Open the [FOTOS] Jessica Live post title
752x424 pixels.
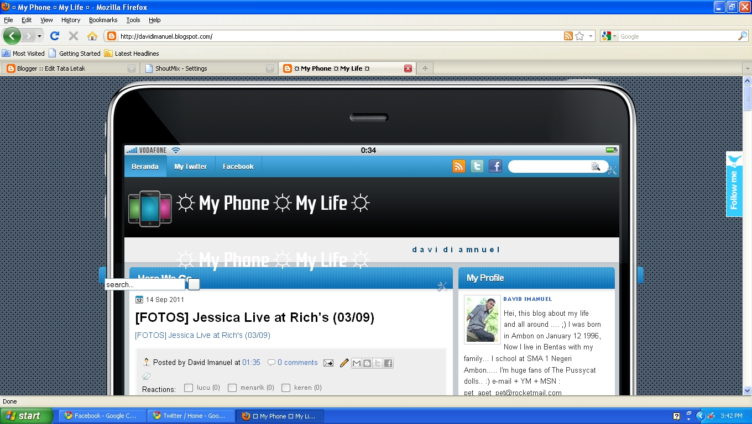tap(255, 317)
